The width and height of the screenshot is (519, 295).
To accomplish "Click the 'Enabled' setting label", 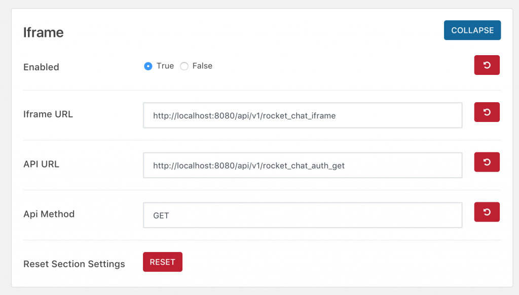I will pyautogui.click(x=41, y=67).
